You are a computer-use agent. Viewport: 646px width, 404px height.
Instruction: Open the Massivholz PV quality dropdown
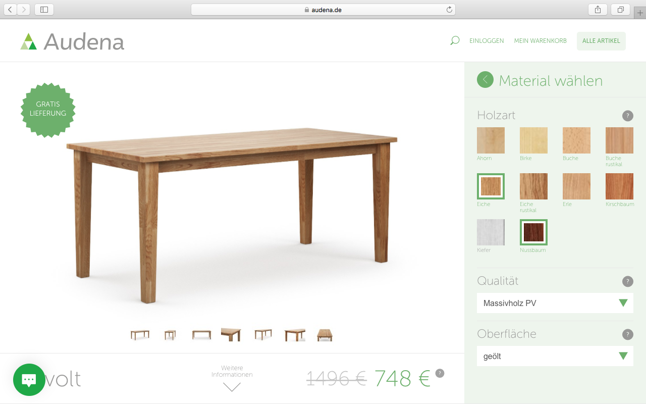pos(555,303)
